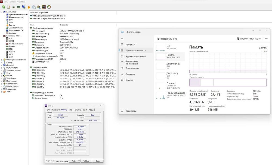Click the warning icon beside Напряжение модуля
Image resolution: width=272 pixels, height=165 pixels.
(x=33, y=53)
